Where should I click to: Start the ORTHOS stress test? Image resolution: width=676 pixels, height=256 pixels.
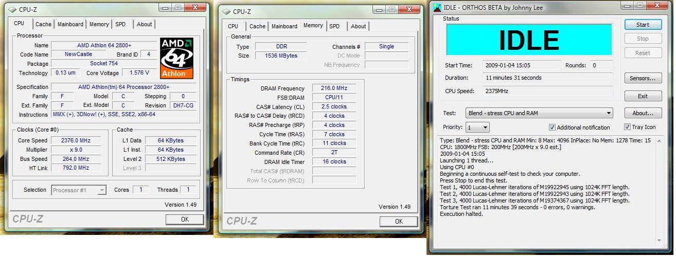click(643, 25)
